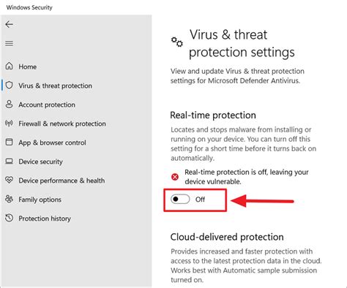Click the Device security laptop icon
The height and width of the screenshot is (288, 347).
(x=10, y=162)
